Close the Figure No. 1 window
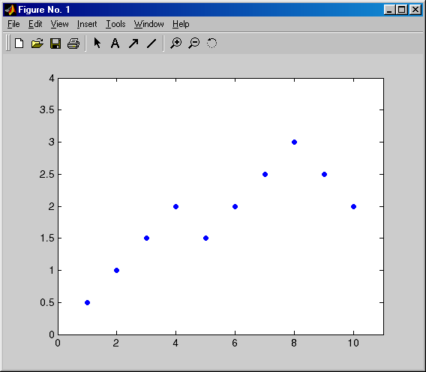 tap(415, 10)
